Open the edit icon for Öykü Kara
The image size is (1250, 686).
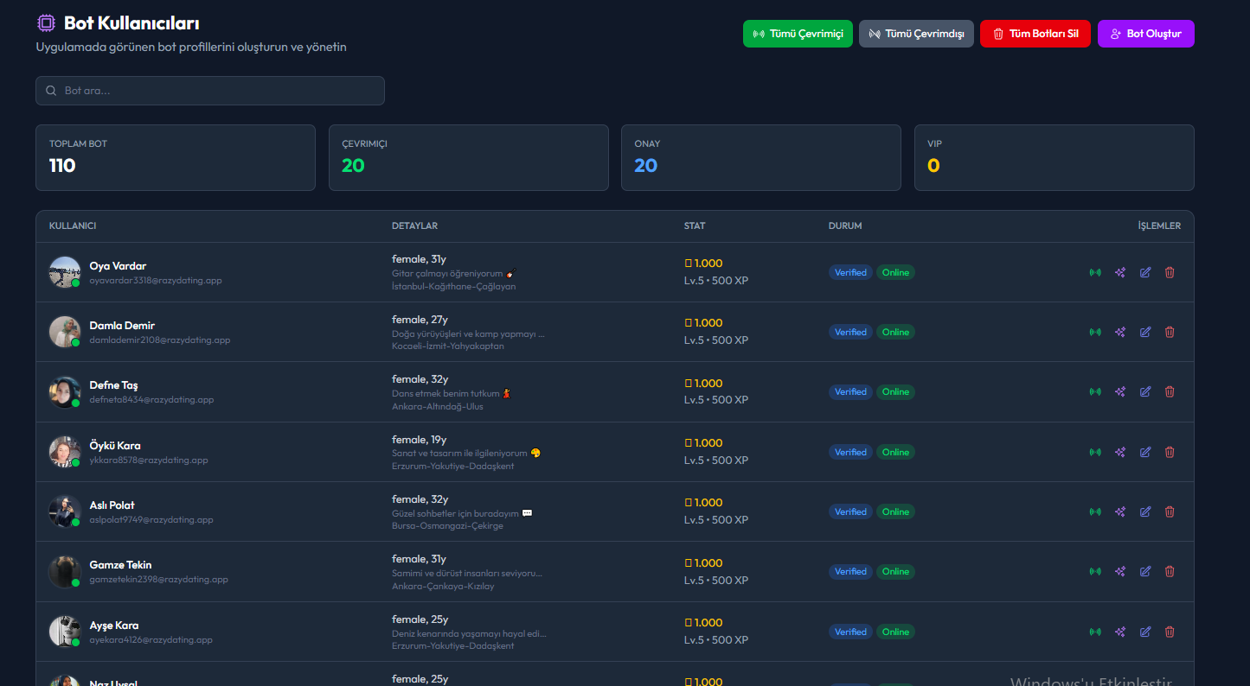click(1145, 452)
